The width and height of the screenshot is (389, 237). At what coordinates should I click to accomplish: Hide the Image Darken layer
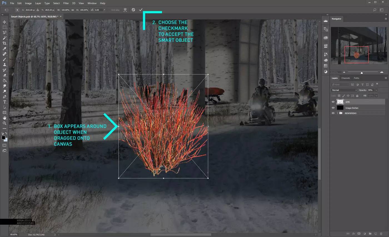[333, 108]
